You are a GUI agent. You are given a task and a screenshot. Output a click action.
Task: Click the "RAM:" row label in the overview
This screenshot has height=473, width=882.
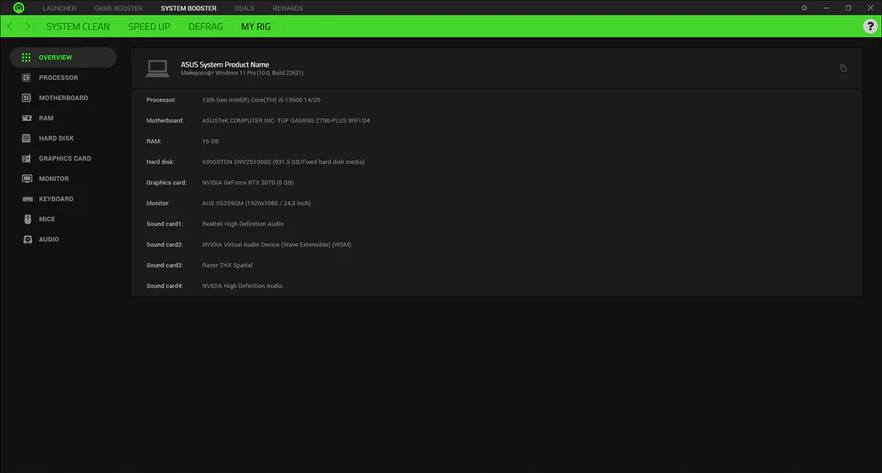coord(154,141)
